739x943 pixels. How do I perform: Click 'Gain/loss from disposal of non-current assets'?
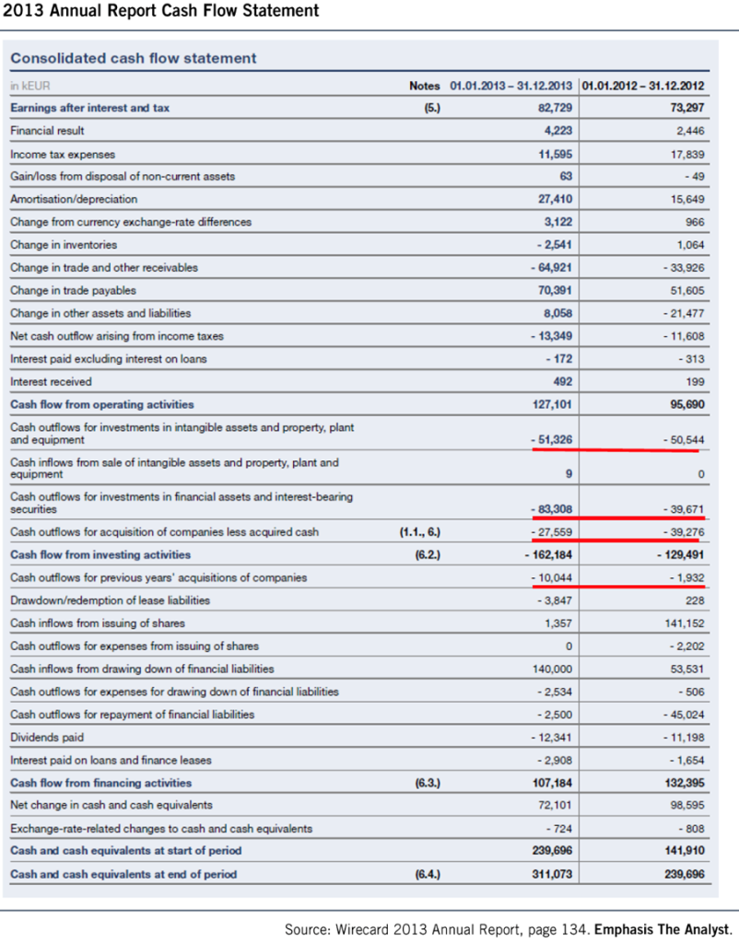(123, 177)
